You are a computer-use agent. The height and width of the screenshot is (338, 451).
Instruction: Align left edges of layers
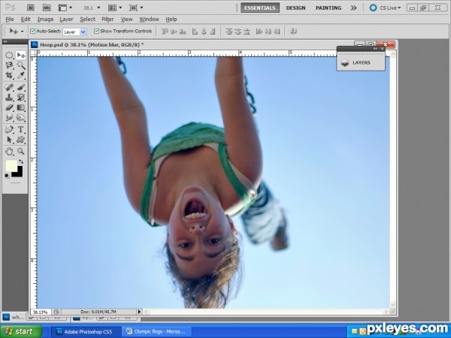[195, 32]
